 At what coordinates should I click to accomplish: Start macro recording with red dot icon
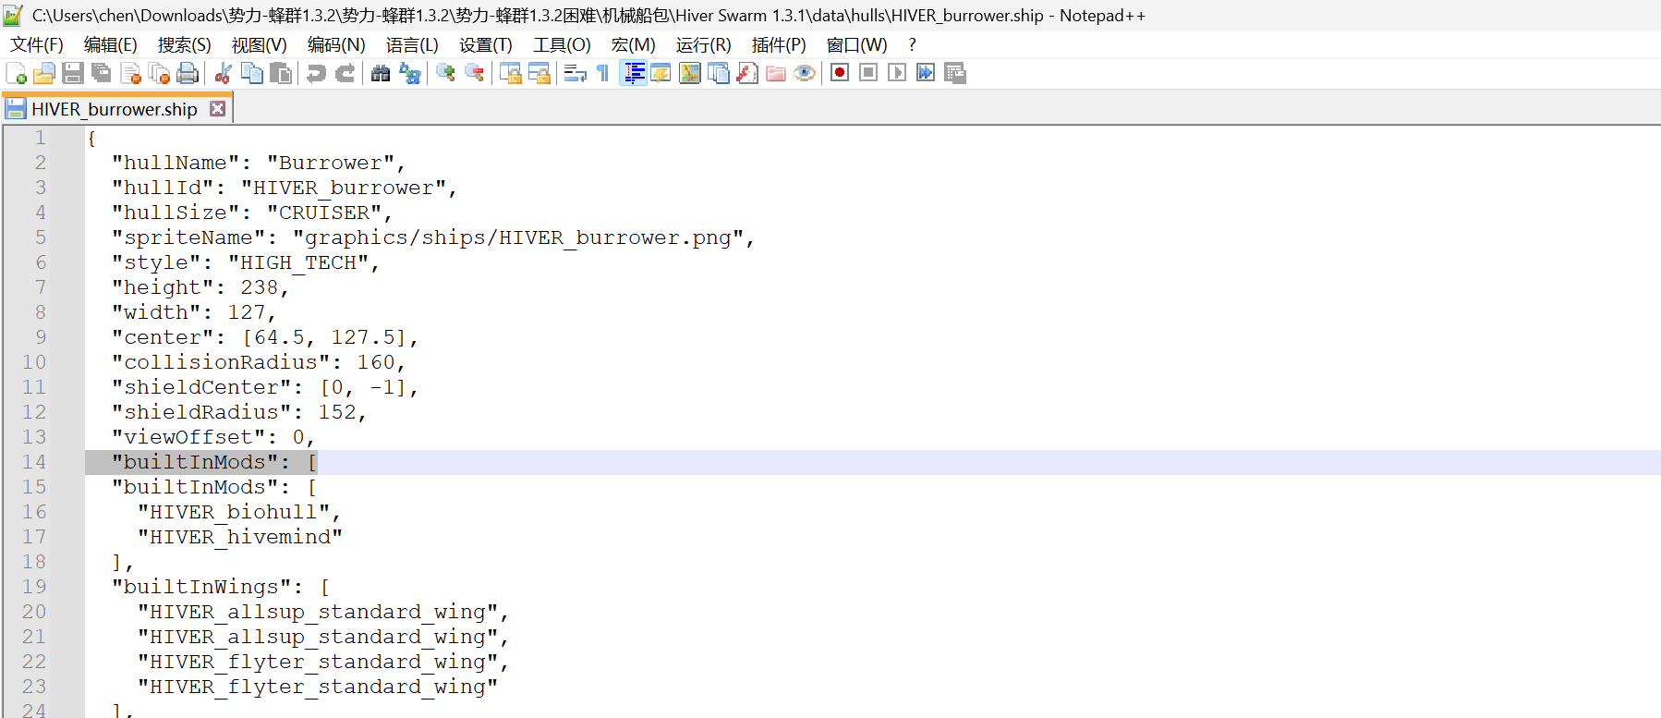click(839, 73)
